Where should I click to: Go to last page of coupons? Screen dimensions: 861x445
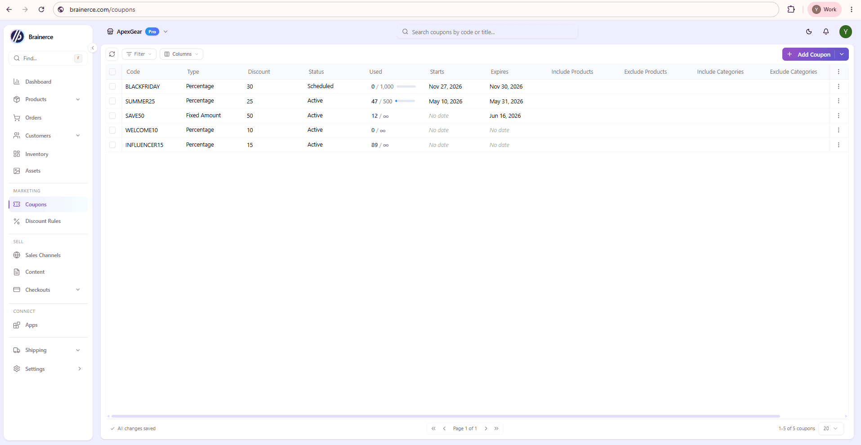click(x=496, y=428)
